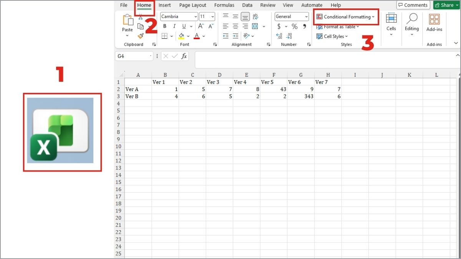The image size is (461, 259).
Task: Open Conditional Formatting in the Styles group
Action: [345, 17]
